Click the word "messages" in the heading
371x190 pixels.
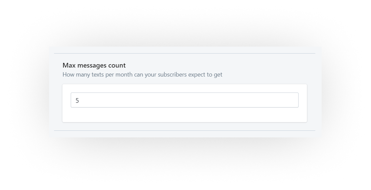(x=92, y=66)
